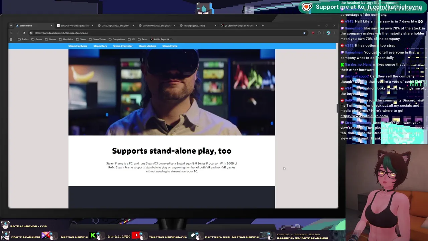
Task: Open the kathielrc.com link in chat
Action: 364,116
